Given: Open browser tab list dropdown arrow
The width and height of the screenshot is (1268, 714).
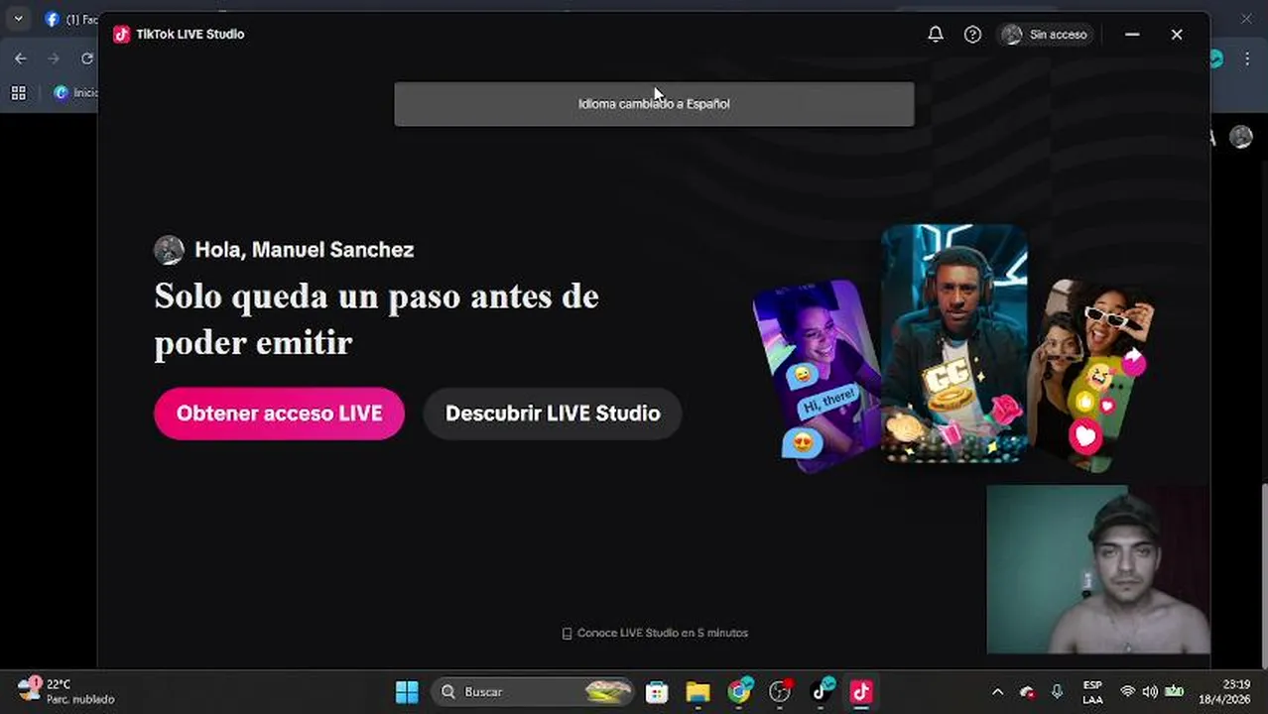Looking at the screenshot, I should pyautogui.click(x=18, y=19).
